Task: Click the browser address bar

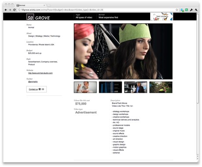Action: coord(97,10)
